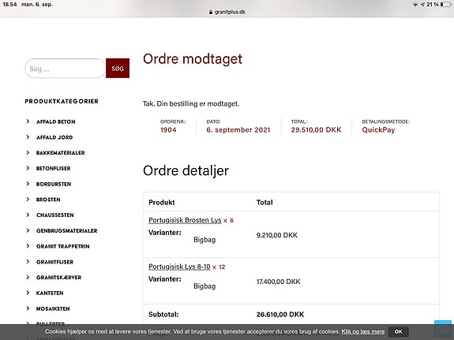Expand chevron beside Bakkematerialer
The height and width of the screenshot is (340, 454).
pyautogui.click(x=28, y=152)
